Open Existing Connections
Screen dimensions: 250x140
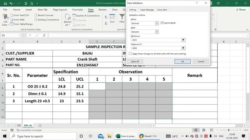(x=47, y=20)
